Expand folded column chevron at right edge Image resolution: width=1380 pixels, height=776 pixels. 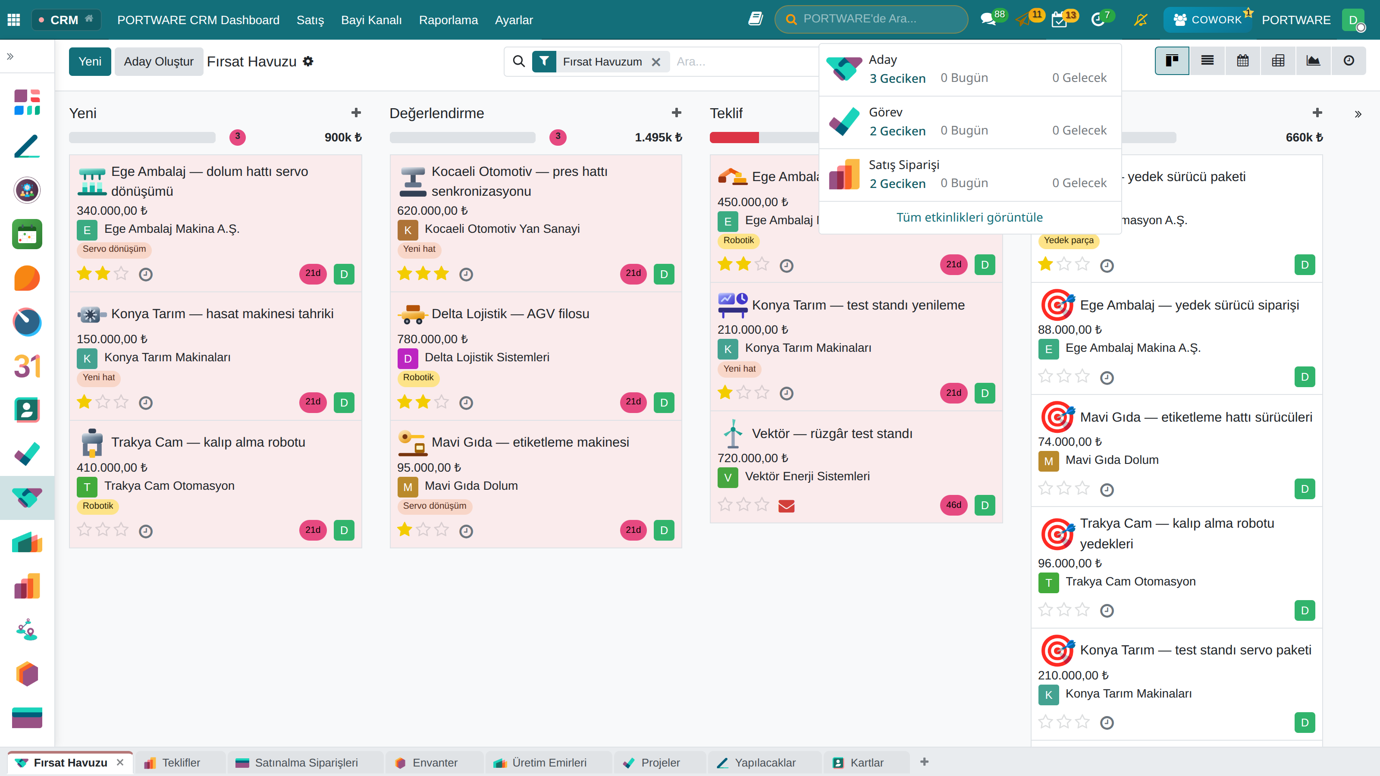click(1358, 114)
